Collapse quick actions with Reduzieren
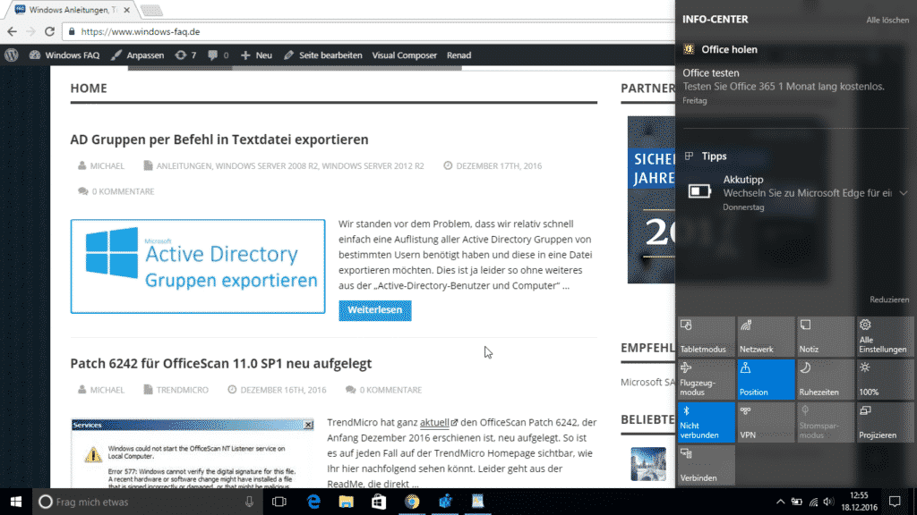917x515 pixels. [889, 300]
